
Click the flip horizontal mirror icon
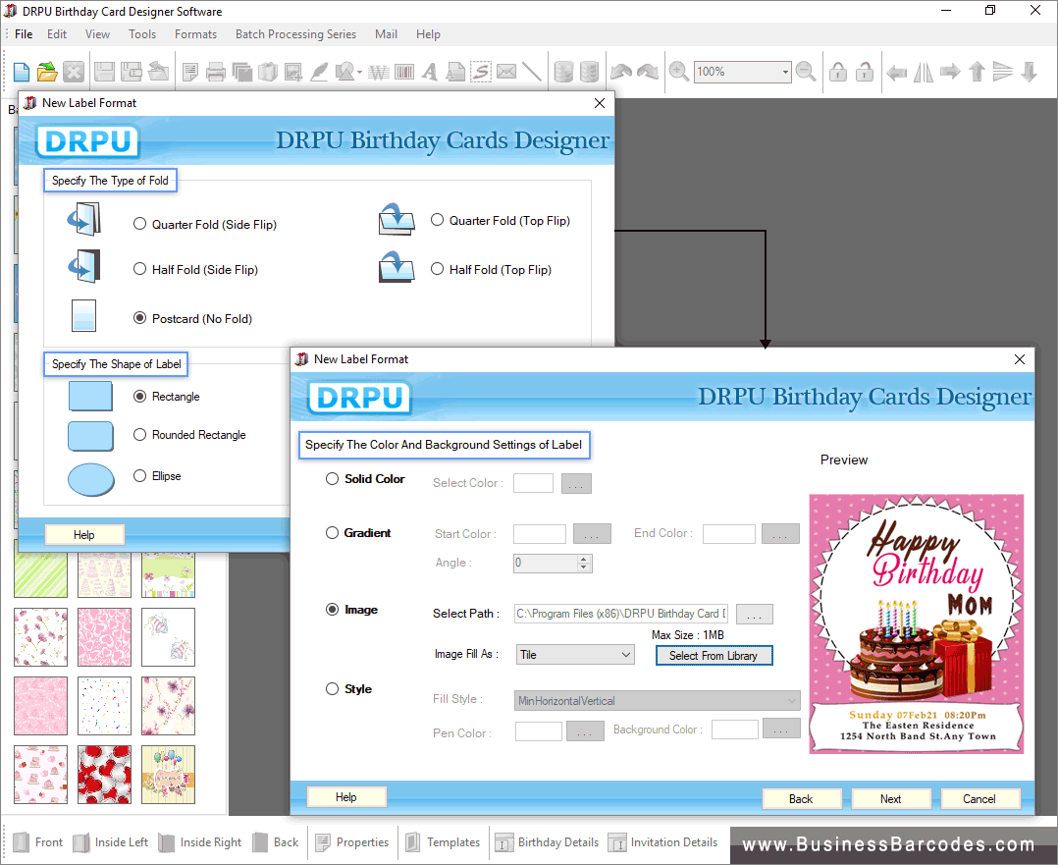coord(923,72)
